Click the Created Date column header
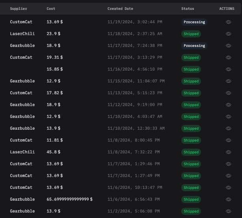 120,9
